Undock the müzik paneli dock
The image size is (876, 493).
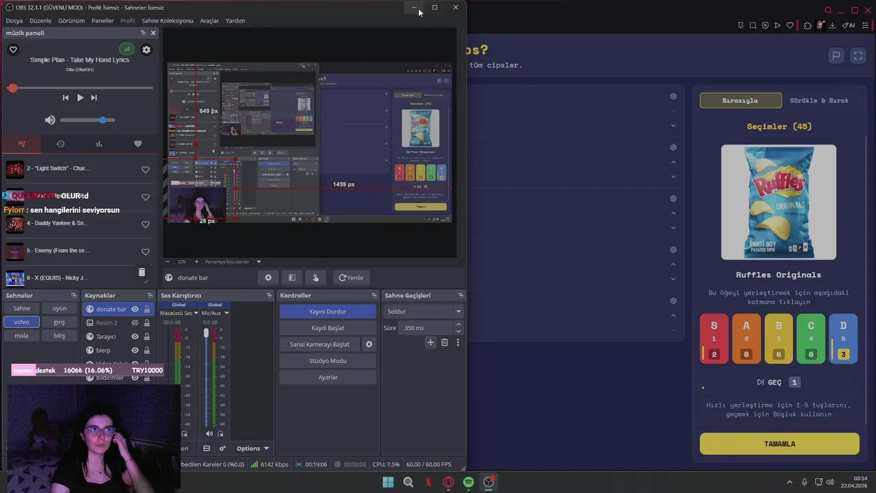click(143, 33)
